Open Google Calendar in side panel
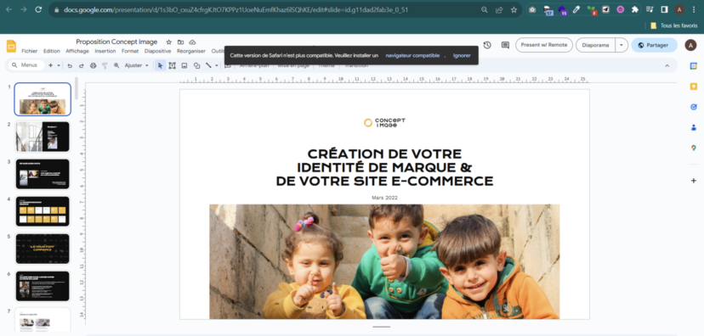The image size is (704, 336). [x=693, y=66]
